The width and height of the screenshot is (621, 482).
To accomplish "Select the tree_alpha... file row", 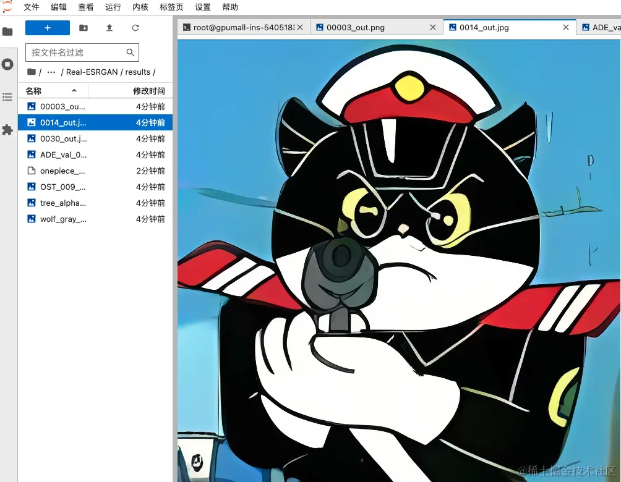I will coord(95,203).
